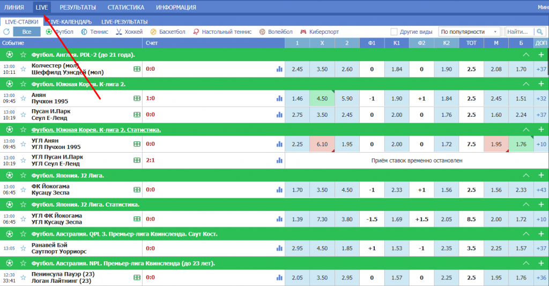Open the СТАТИСТИКА top menu item
Image resolution: width=549 pixels, height=286 pixels.
click(x=125, y=7)
